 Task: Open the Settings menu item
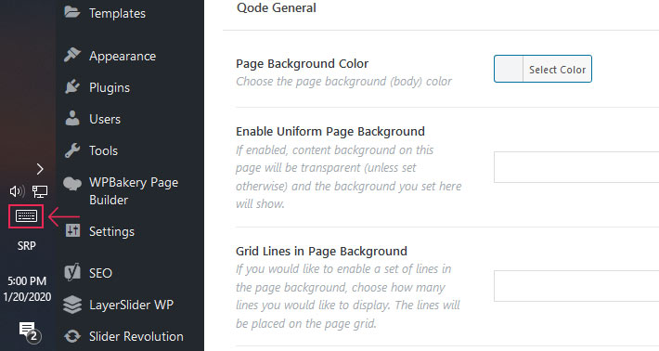(111, 231)
